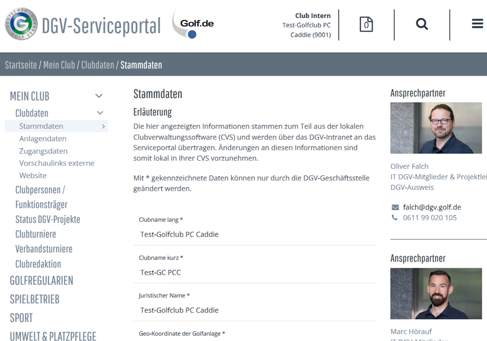Viewport: 487px width, 341px height.
Task: Click the arrow next to Stammdaten
Action: [104, 126]
